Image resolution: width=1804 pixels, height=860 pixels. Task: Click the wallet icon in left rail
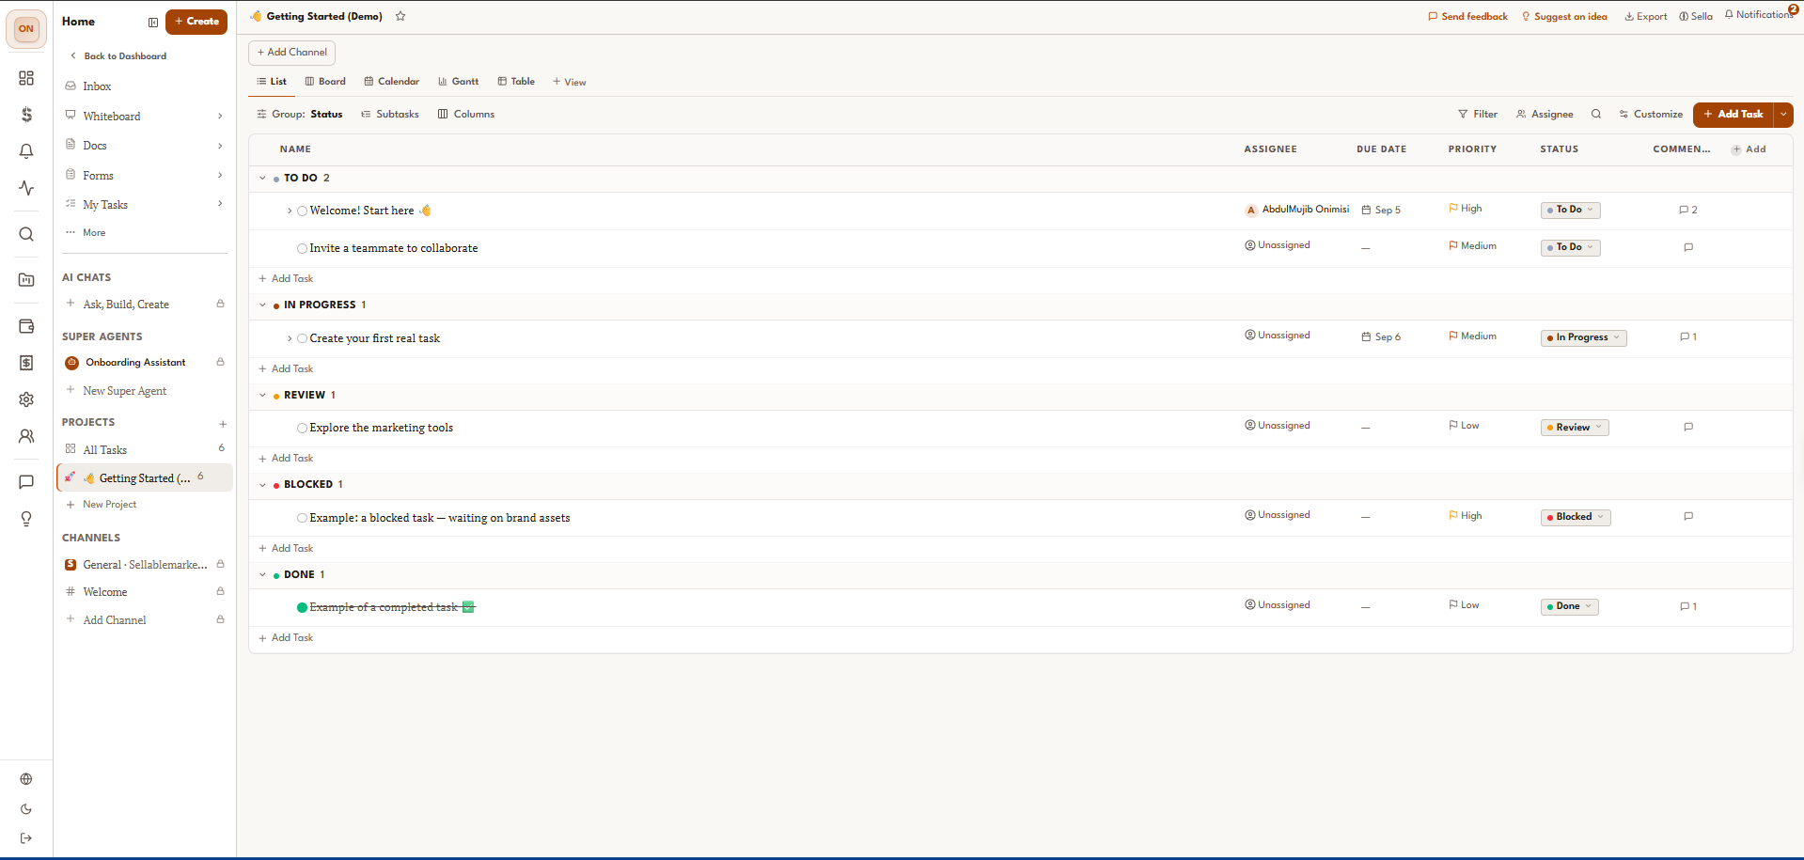pyautogui.click(x=26, y=326)
